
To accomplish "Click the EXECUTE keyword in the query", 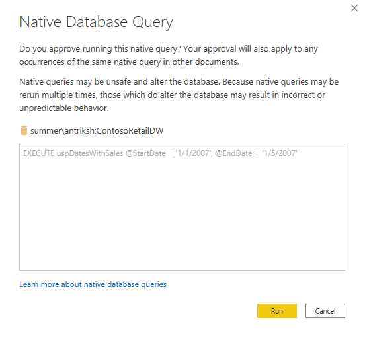I will tap(38, 153).
